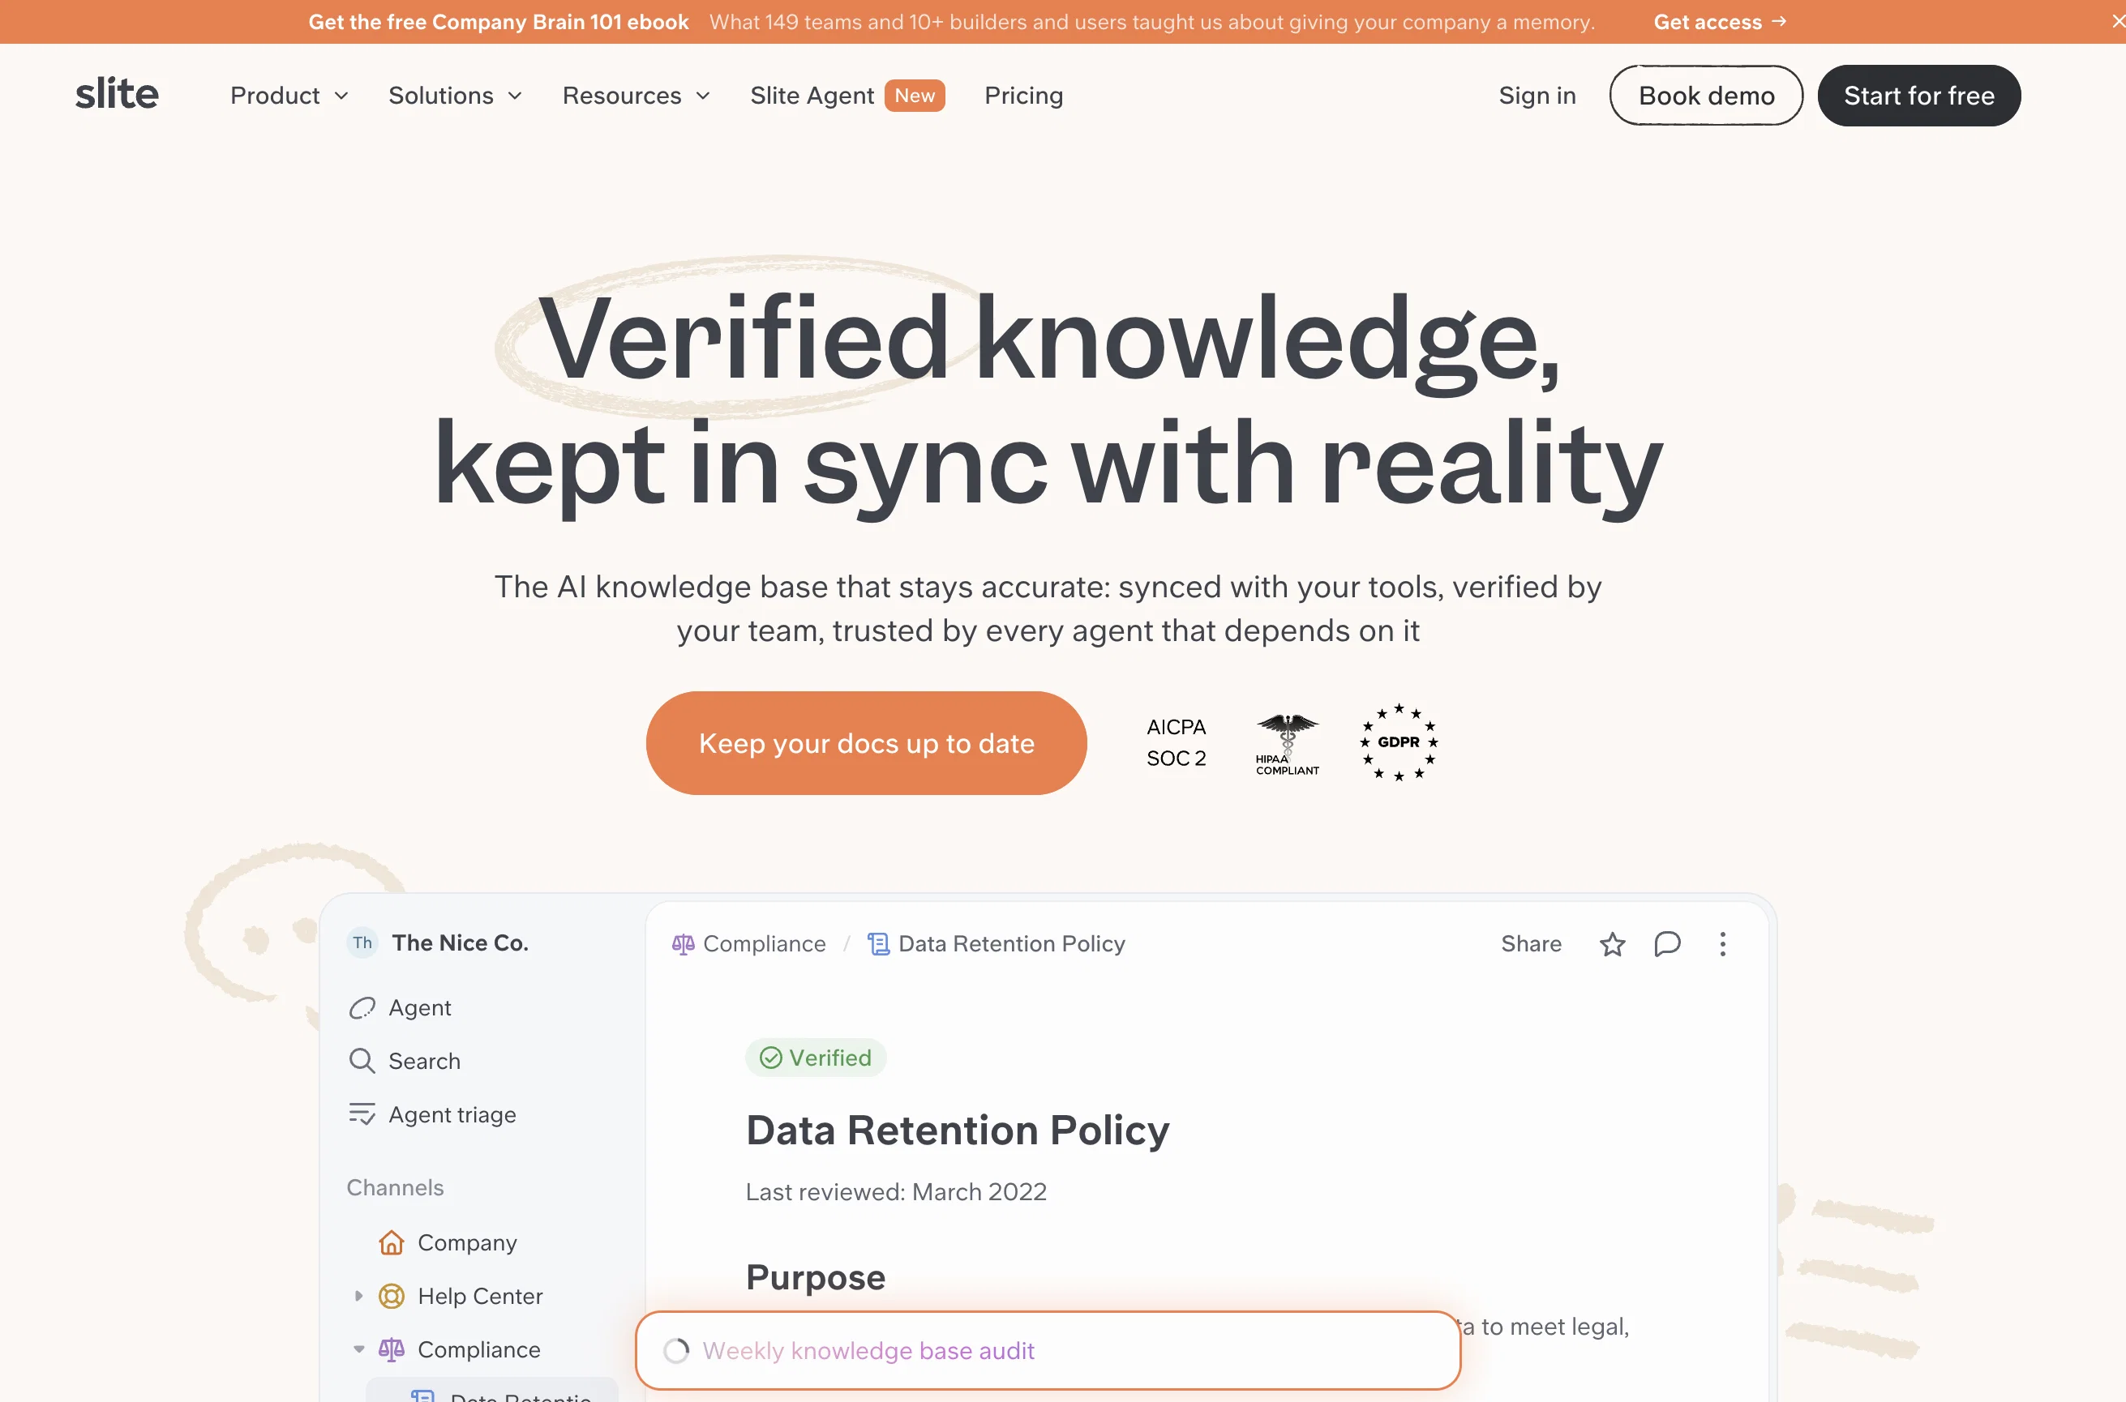Expand the Resources menu
Screen dimensions: 2126x1402
click(636, 96)
